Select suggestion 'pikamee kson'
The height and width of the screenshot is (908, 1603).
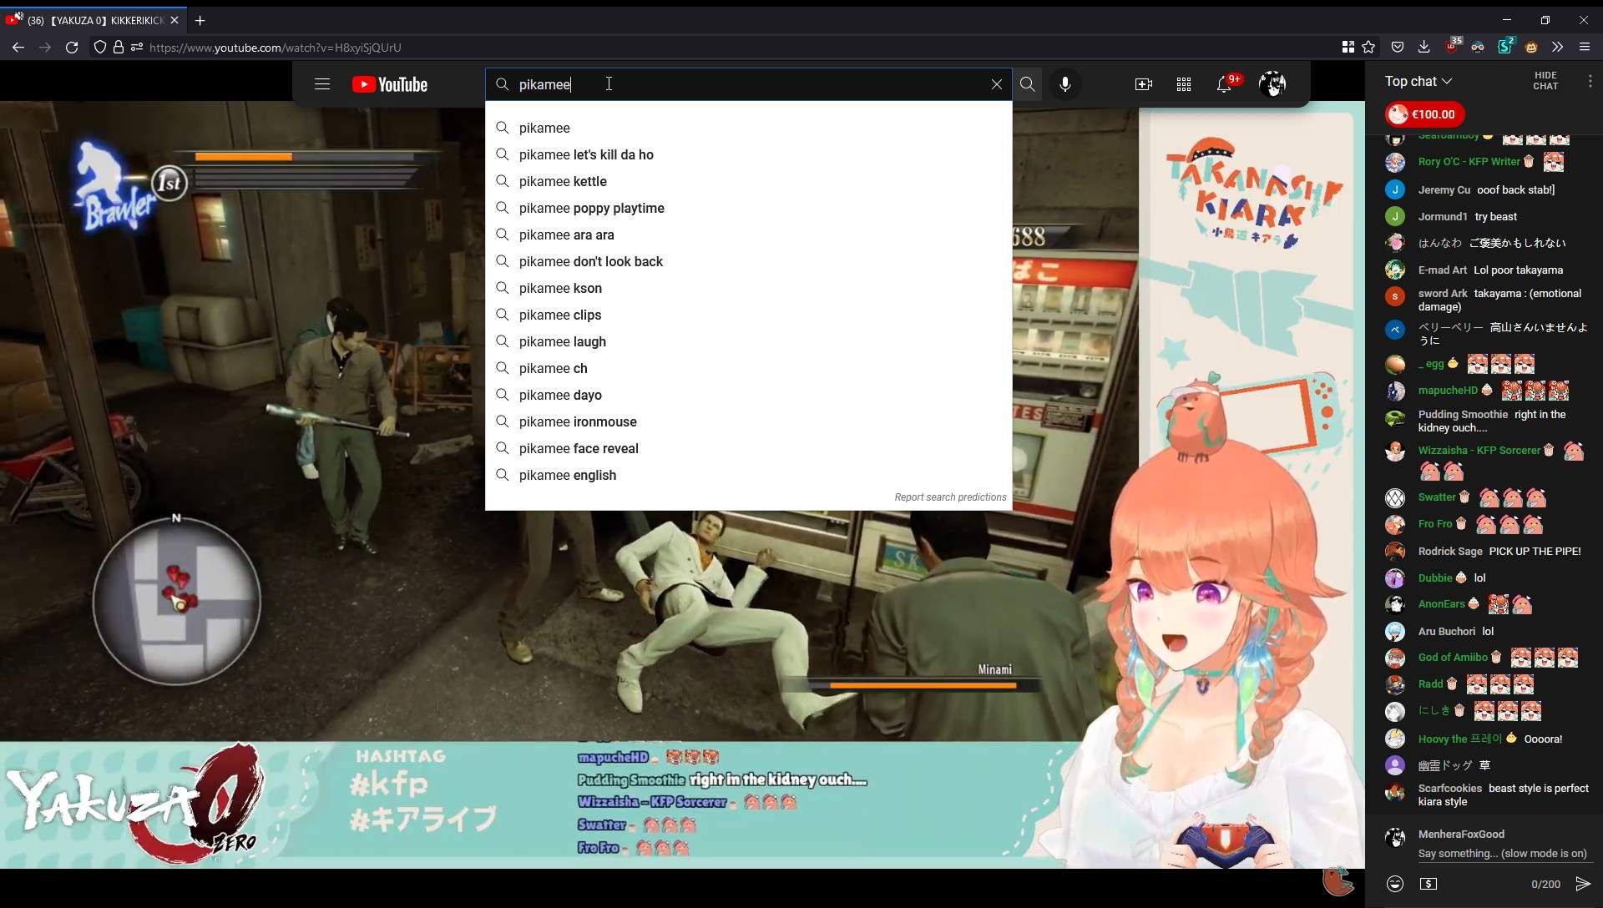point(749,288)
